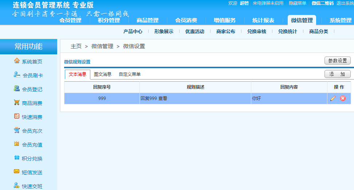Switch to the 自定义菜单 tab
Viewport: 354px width, 190px height.
pyautogui.click(x=130, y=74)
